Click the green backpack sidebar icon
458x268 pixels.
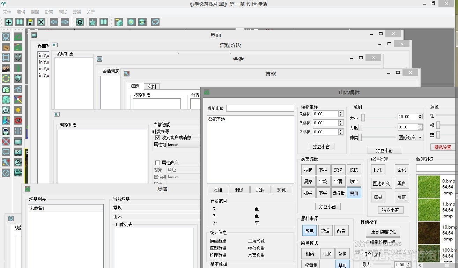point(6,99)
